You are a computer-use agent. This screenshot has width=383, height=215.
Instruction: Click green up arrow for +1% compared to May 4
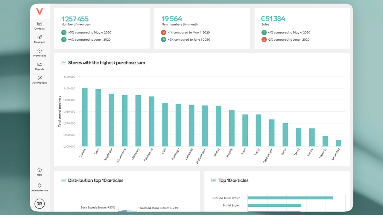264,33
